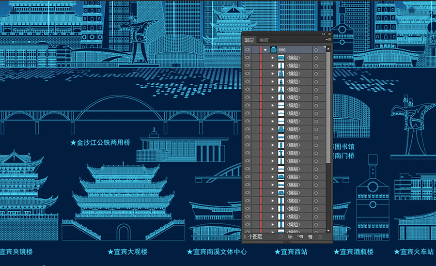Image resolution: width=436 pixels, height=266 pixels.
Task: Click the layer name 666
Action: pyautogui.click(x=282, y=50)
